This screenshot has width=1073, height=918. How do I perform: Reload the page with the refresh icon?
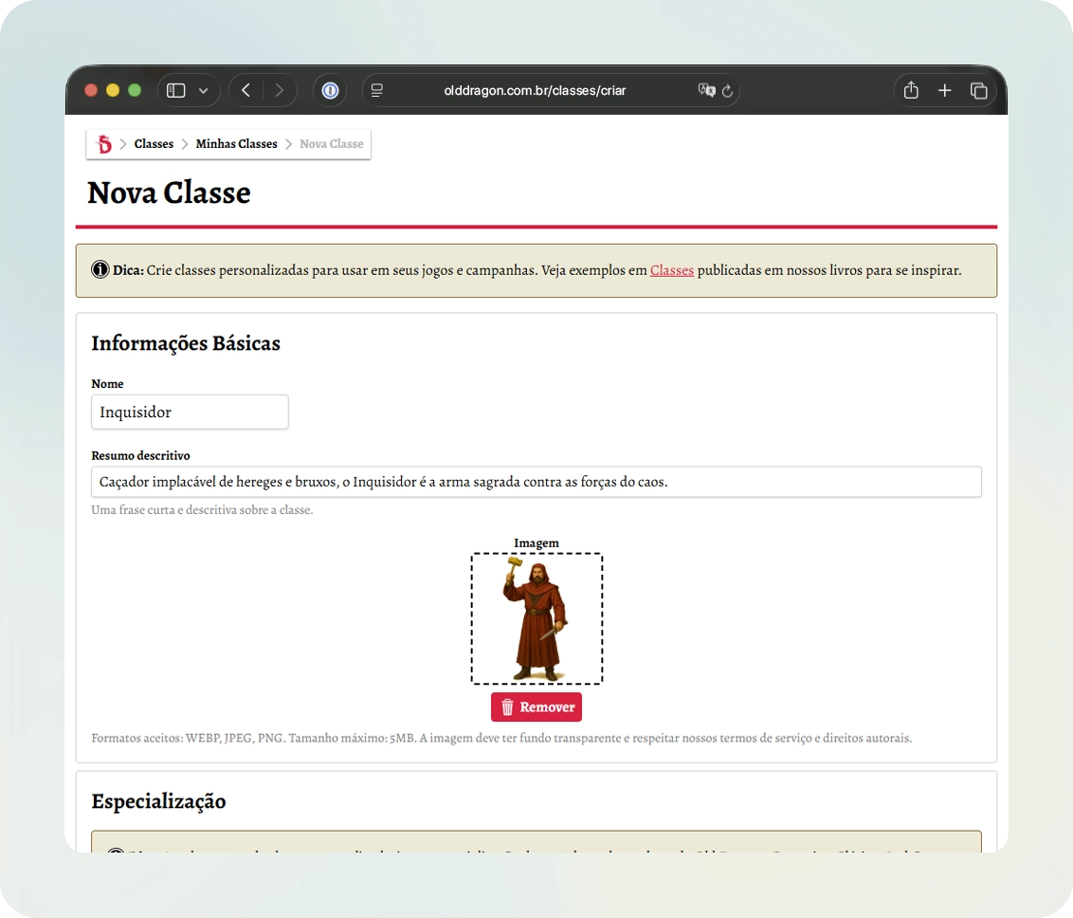tap(727, 91)
